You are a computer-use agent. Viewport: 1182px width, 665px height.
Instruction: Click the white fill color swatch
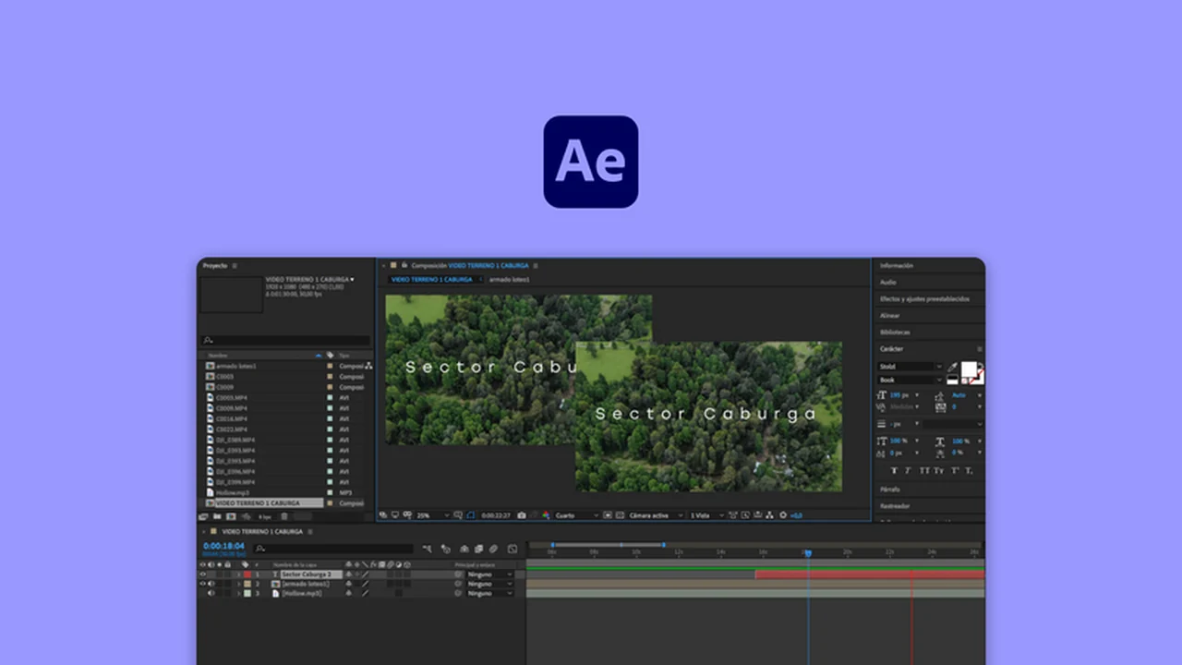(x=969, y=369)
